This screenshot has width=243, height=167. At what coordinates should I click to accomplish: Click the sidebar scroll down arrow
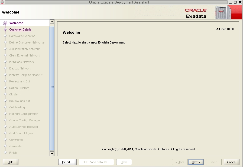pyautogui.click(x=52, y=153)
